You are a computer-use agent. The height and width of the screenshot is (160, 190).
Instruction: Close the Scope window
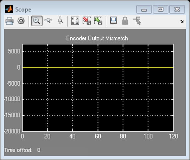point(177,9)
